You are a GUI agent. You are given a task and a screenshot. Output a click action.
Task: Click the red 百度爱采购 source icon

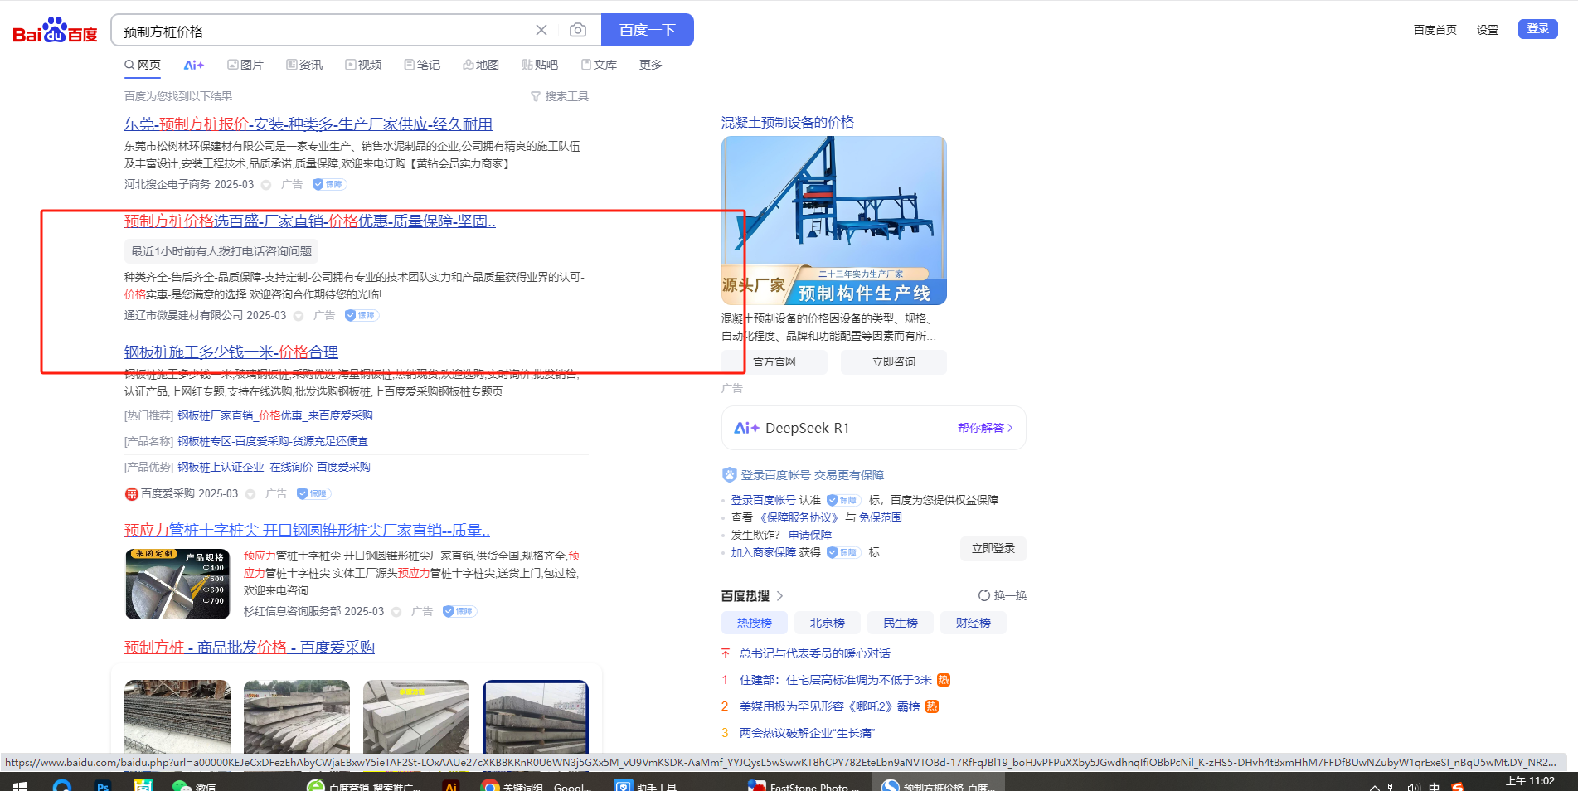(131, 494)
